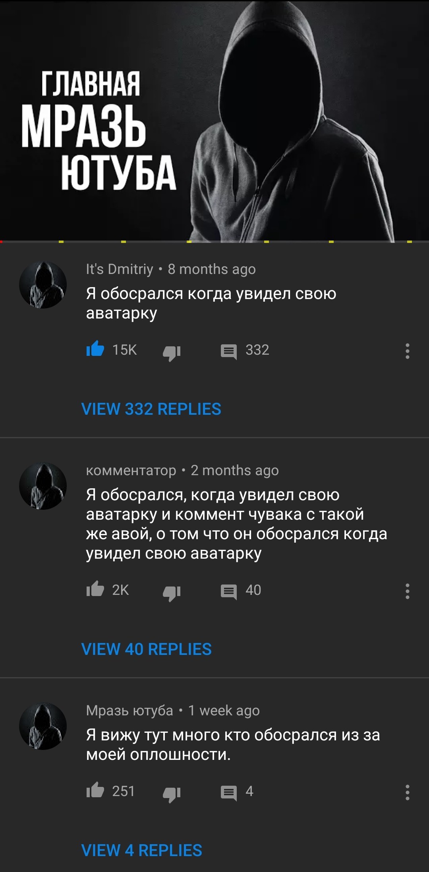Open options menu for Мразь ютуба comment

[408, 792]
